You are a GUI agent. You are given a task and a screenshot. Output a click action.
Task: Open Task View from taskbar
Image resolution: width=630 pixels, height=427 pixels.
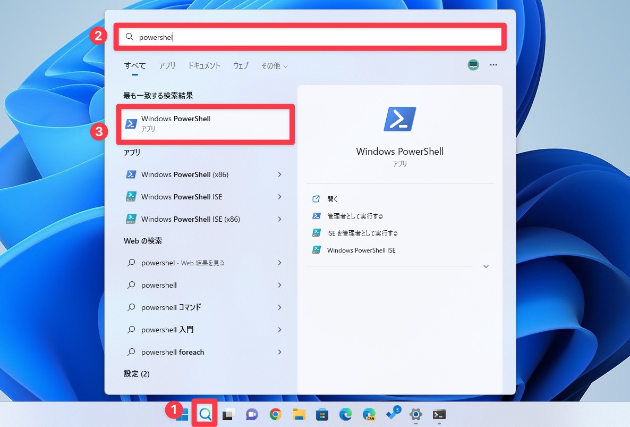[x=228, y=414]
